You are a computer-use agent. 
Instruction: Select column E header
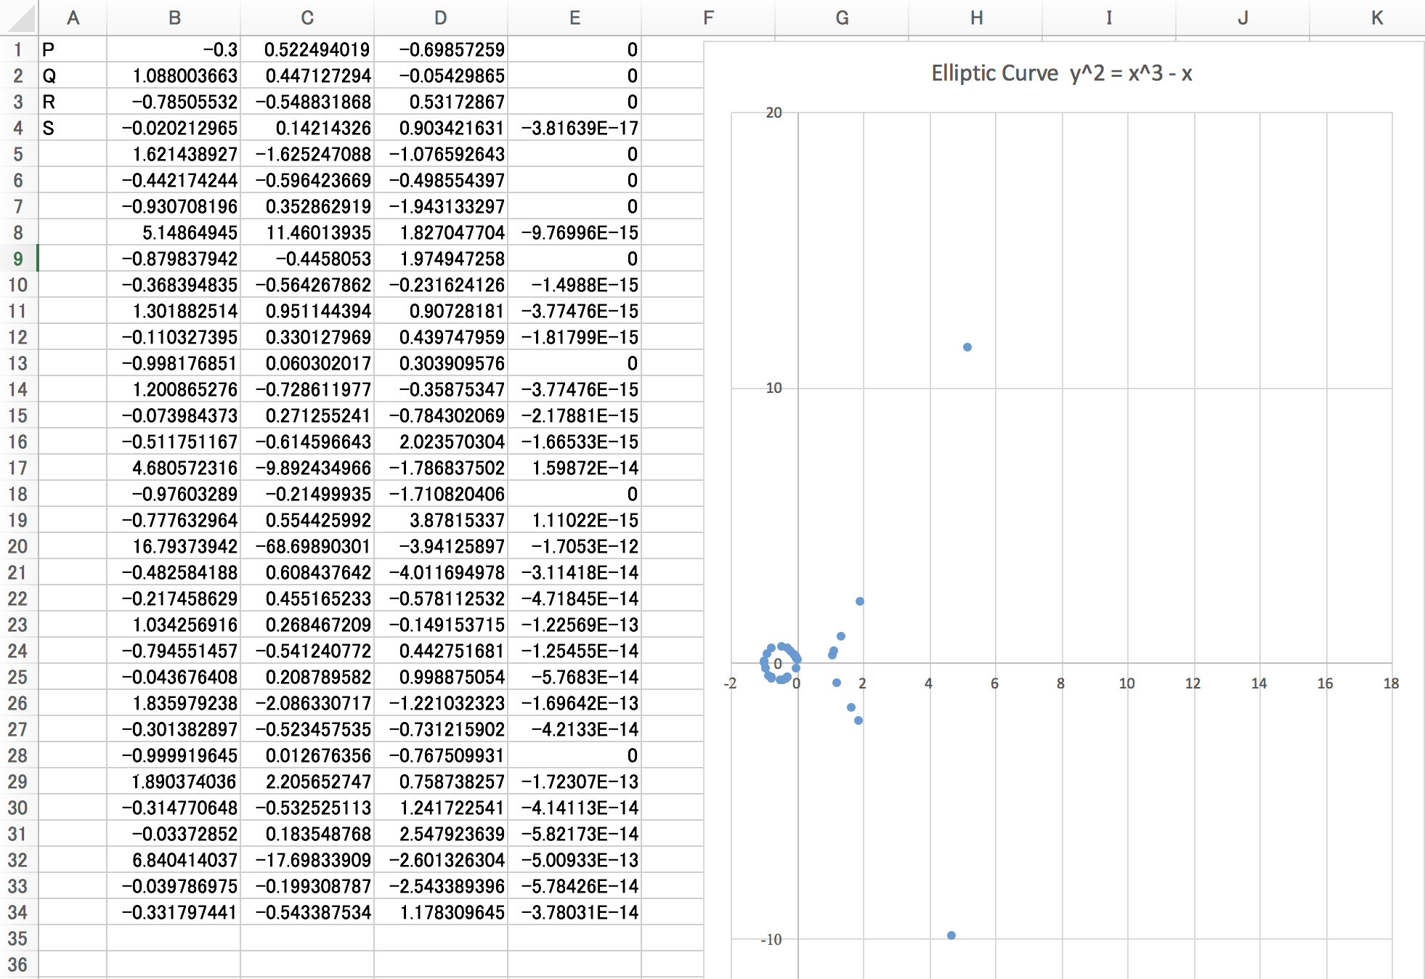click(574, 18)
